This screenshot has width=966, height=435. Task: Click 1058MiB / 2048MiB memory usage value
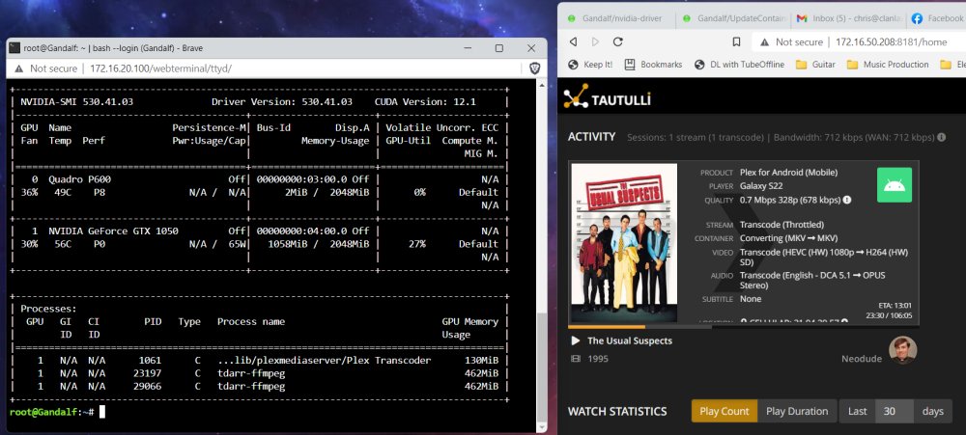319,244
